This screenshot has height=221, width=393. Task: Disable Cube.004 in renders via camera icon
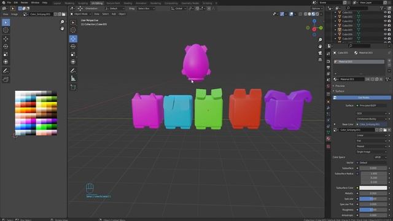[389, 26]
